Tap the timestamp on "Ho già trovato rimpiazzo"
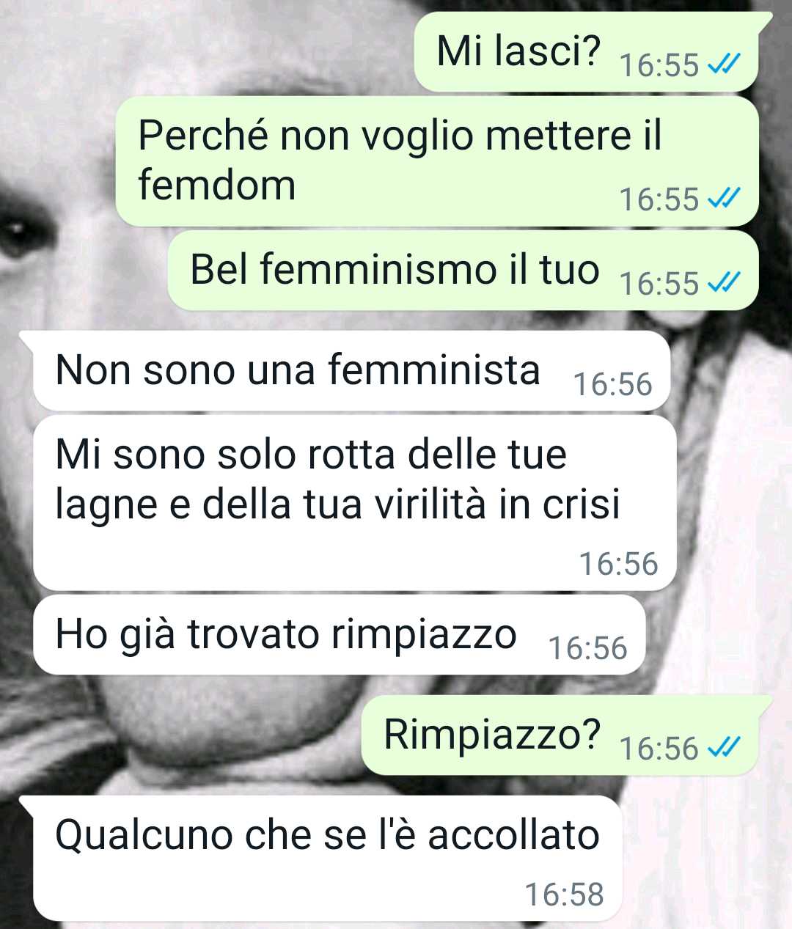 pos(587,648)
